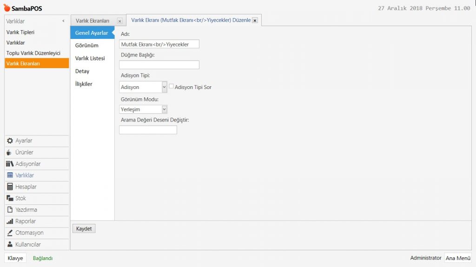This screenshot has height=267, width=476.
Task: Click the Kullanıcılar person icon
Action: tap(10, 244)
